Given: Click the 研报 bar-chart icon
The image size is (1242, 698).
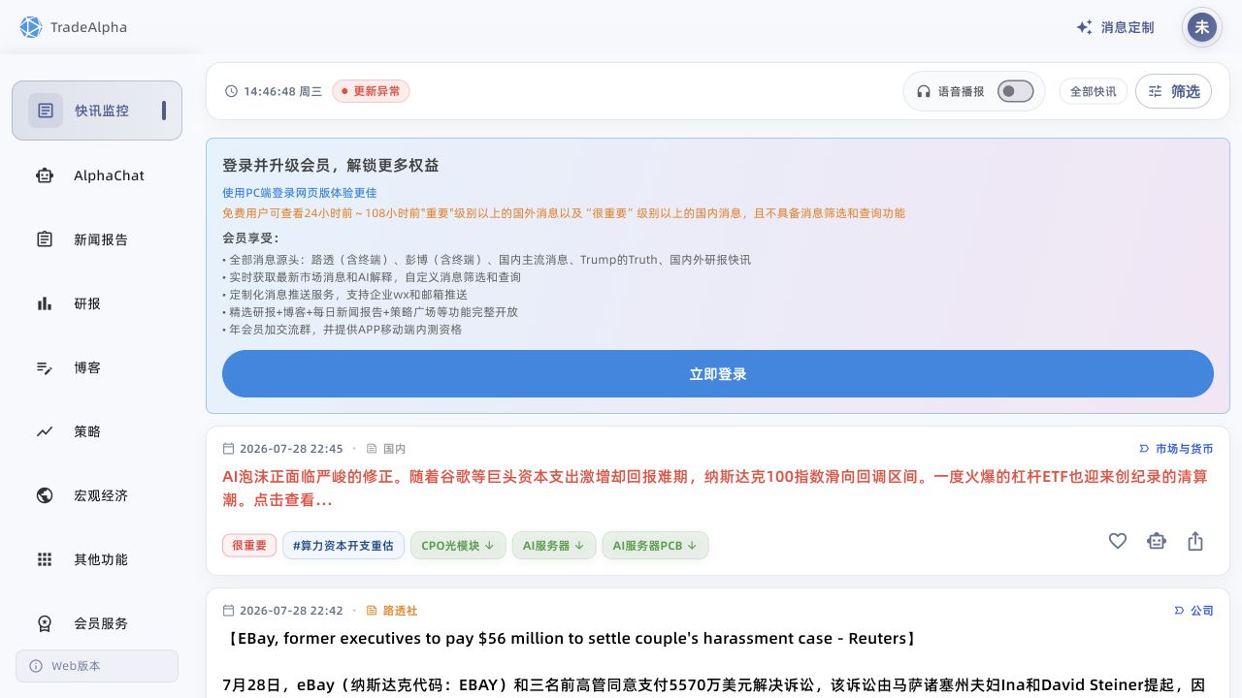Looking at the screenshot, I should [45, 303].
